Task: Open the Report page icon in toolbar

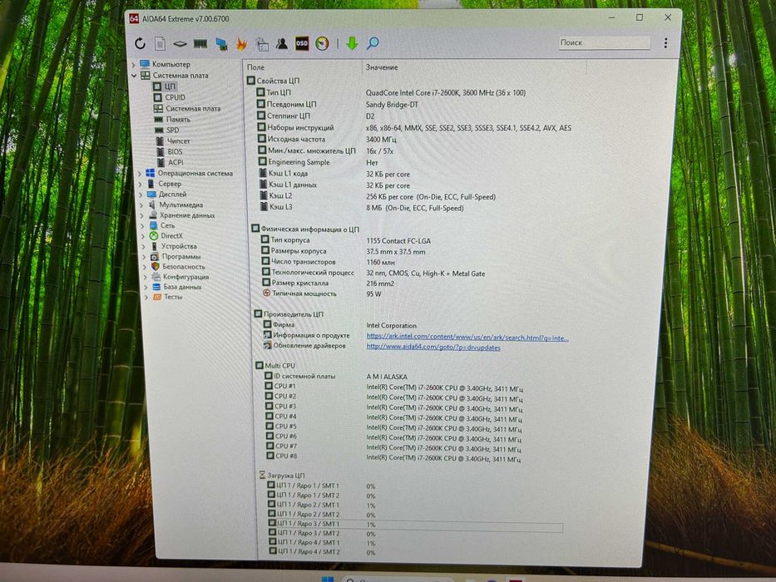Action: coord(160,43)
